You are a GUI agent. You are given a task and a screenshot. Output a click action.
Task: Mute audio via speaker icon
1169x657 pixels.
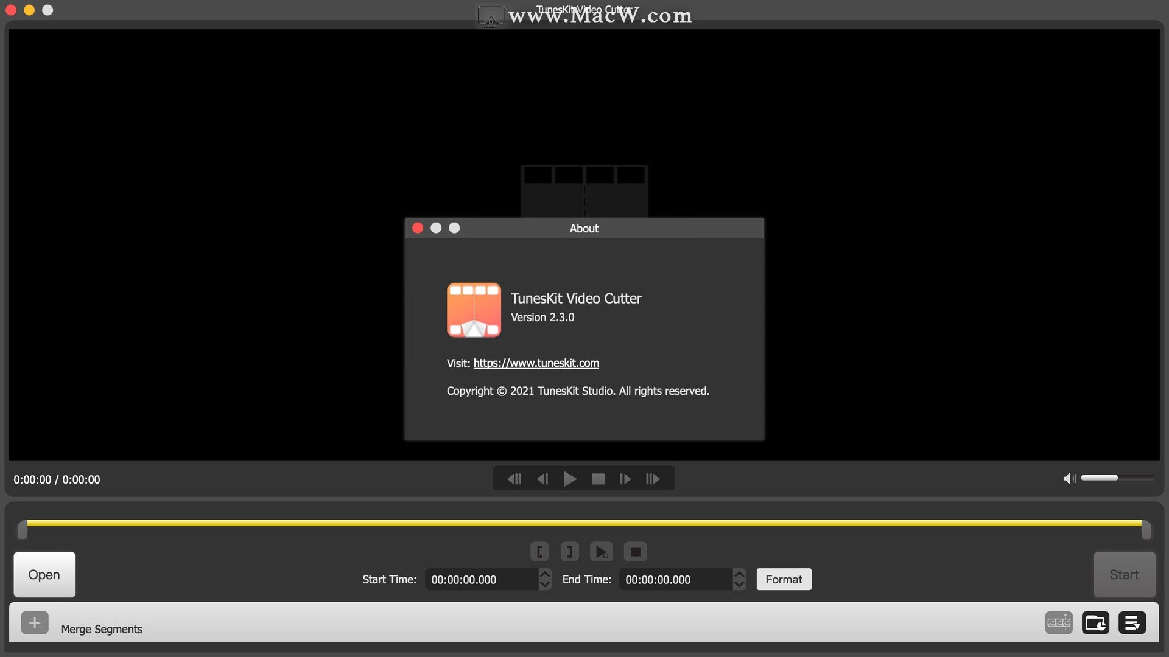(1069, 479)
